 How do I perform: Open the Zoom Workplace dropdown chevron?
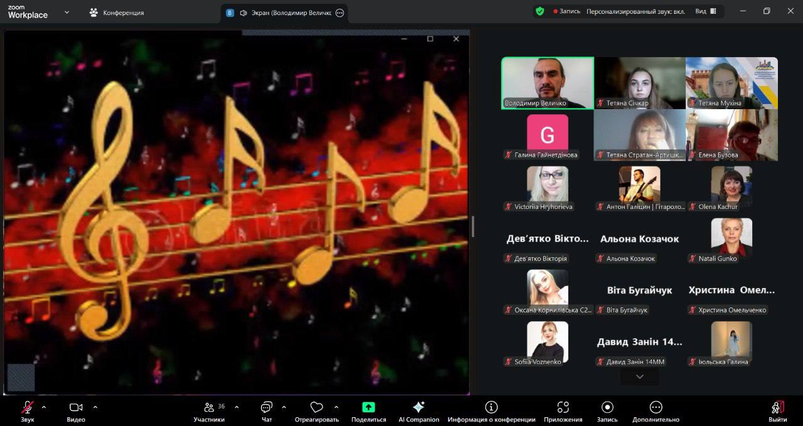(x=66, y=12)
